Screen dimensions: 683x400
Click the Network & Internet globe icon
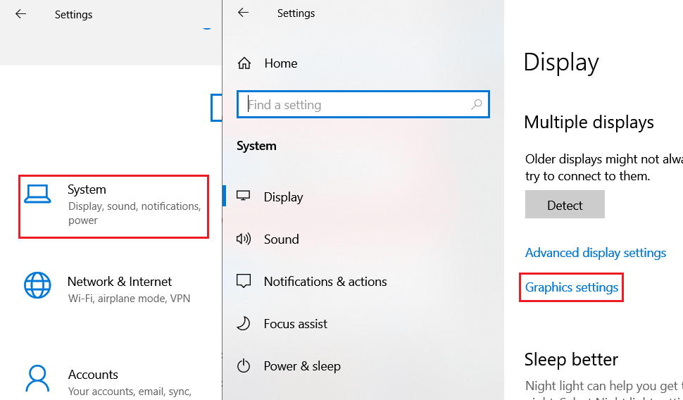(37, 285)
